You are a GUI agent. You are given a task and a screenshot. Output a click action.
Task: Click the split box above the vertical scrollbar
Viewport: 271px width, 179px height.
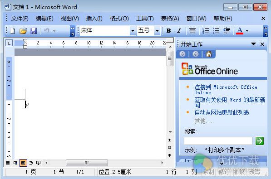pos(170,40)
